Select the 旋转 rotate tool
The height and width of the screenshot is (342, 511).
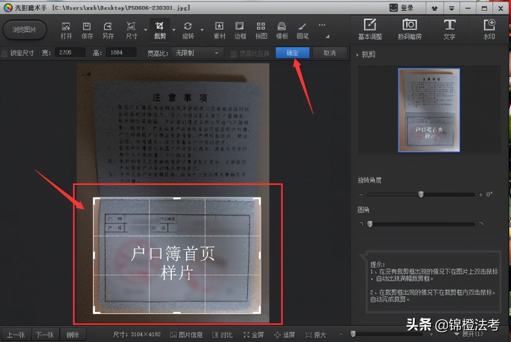(x=188, y=29)
